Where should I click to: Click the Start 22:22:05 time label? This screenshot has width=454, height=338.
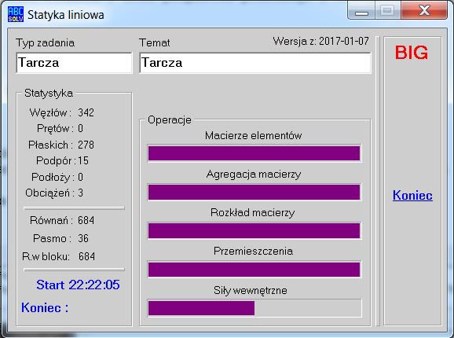point(78,285)
